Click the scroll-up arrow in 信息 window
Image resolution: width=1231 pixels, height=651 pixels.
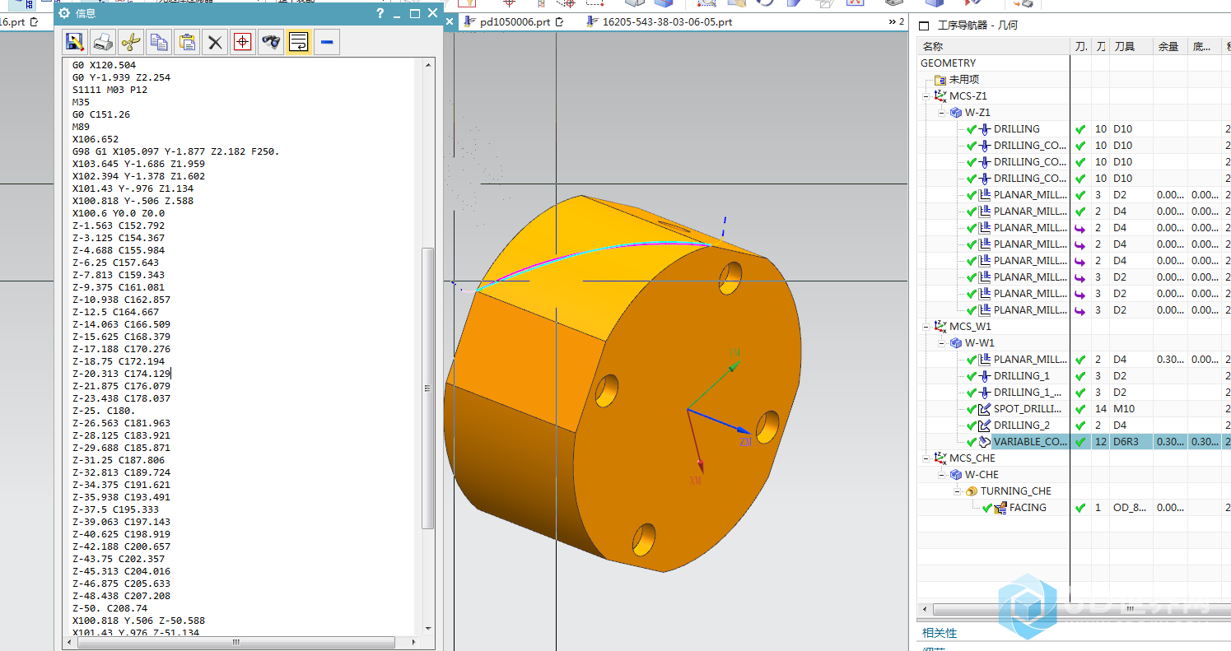(x=427, y=64)
